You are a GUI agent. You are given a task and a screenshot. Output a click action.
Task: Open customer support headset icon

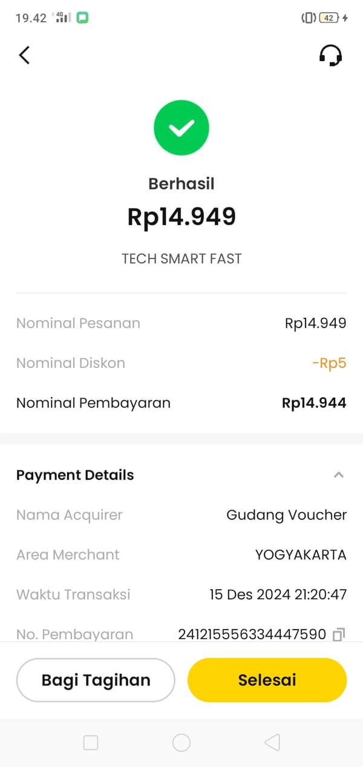(x=330, y=56)
